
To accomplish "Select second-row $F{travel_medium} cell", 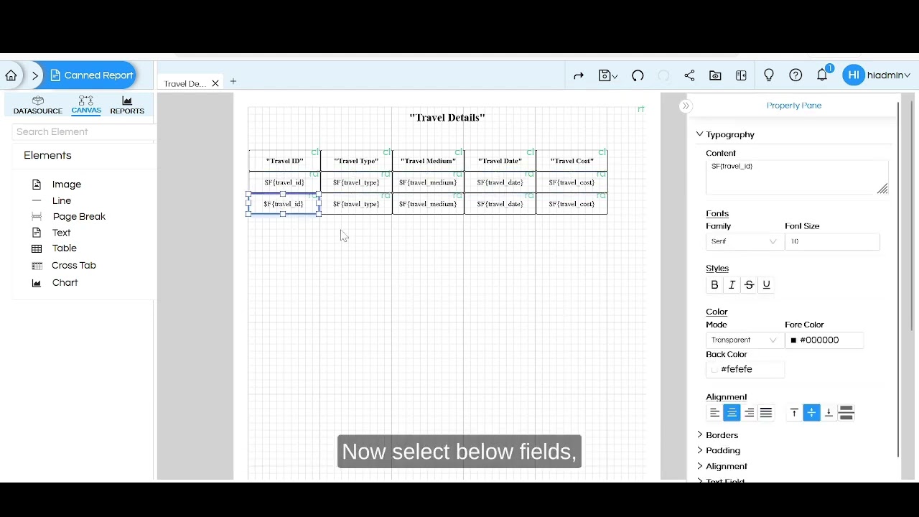I will click(428, 182).
